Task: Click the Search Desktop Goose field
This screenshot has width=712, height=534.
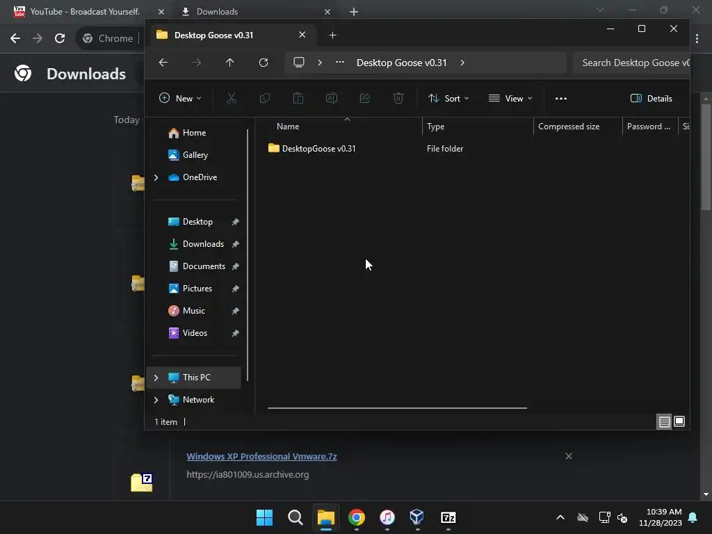Action: [631, 63]
